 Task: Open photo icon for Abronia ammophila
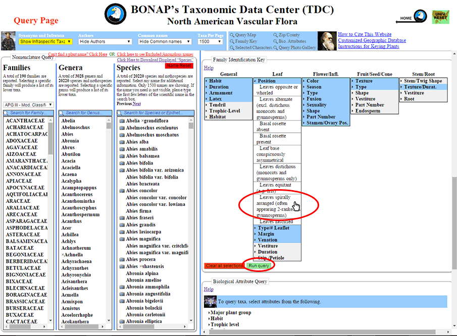[122, 287]
